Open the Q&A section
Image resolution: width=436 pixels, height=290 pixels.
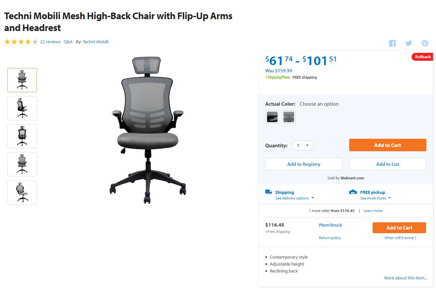point(68,42)
